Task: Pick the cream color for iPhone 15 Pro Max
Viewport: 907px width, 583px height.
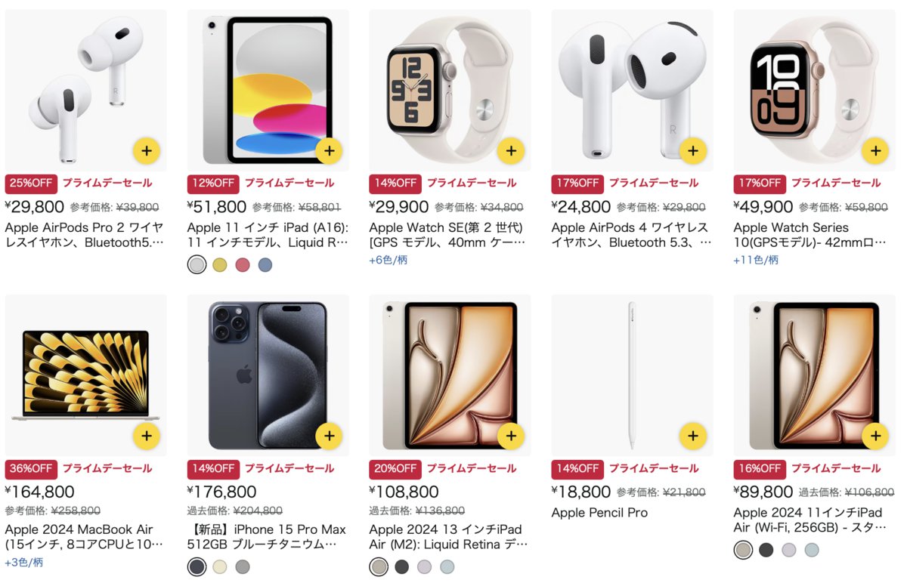Action: (x=219, y=567)
